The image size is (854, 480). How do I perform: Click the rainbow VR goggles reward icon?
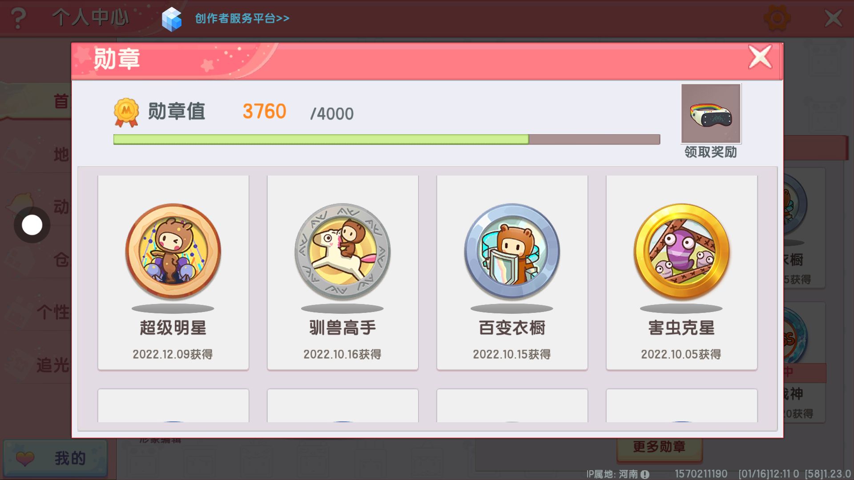point(711,114)
